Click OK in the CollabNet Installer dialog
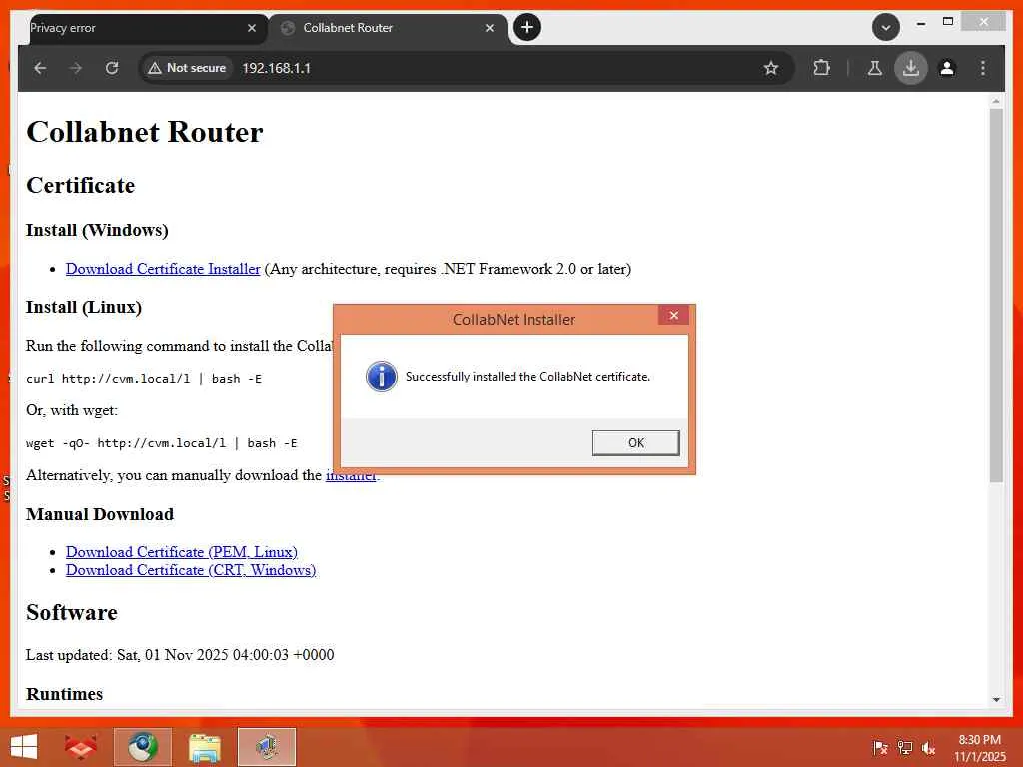The width and height of the screenshot is (1023, 767). (x=636, y=442)
